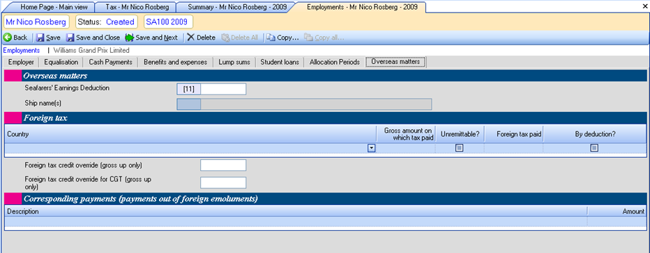Open Benefits and expenses sub-tab

tap(175, 62)
